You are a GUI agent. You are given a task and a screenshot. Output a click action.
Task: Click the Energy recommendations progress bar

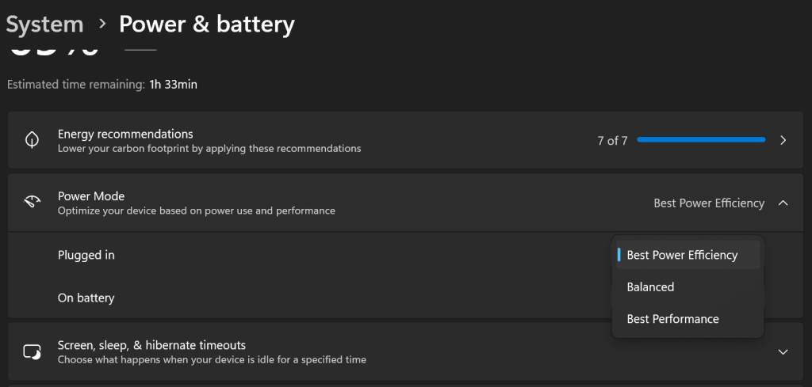pyautogui.click(x=701, y=140)
